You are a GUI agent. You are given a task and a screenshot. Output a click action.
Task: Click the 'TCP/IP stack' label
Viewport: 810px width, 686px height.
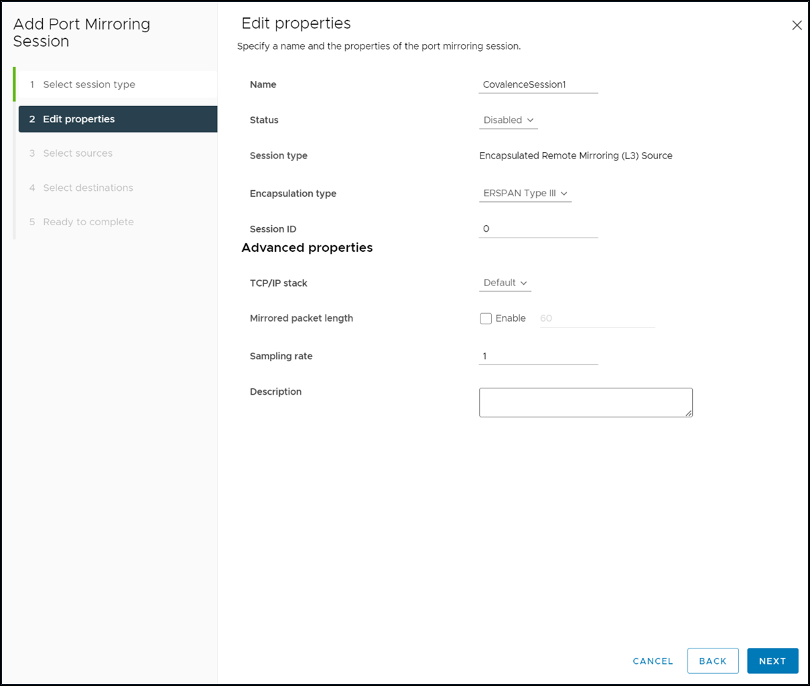(x=278, y=283)
